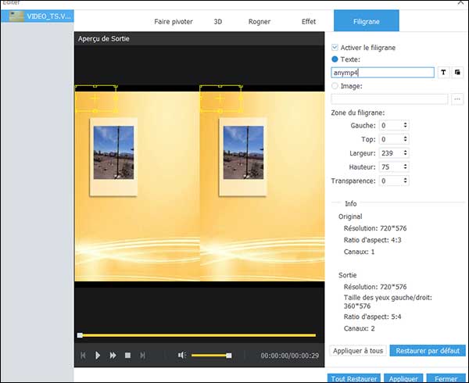Screen dimensions: 469x383
Task: Browse for a watermark image file (… button)
Action: tap(458, 99)
